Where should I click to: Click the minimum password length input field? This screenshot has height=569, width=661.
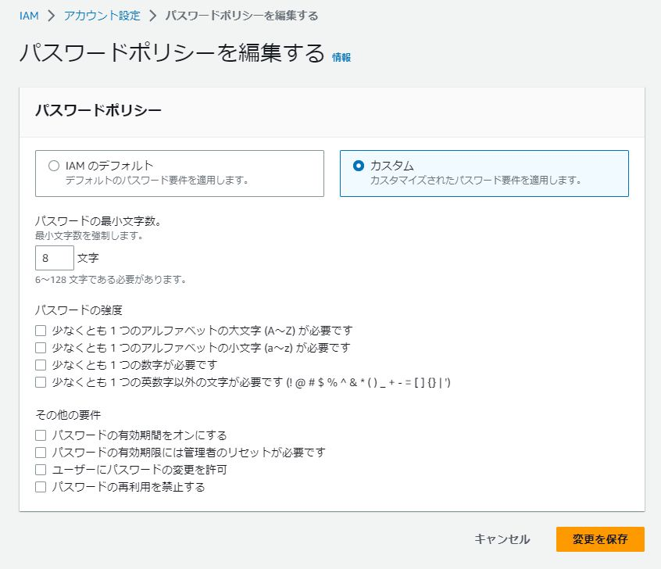coord(55,258)
